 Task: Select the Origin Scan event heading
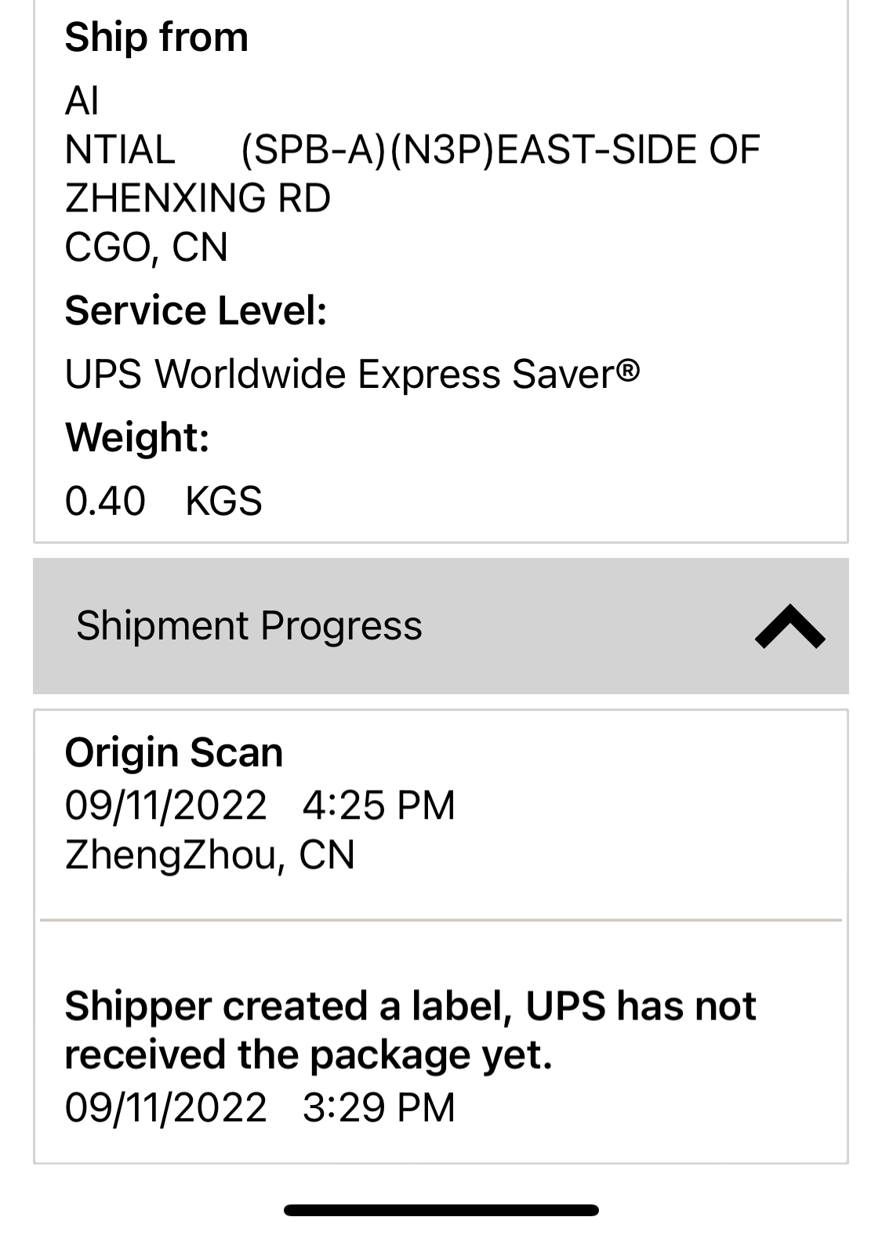pyautogui.click(x=173, y=753)
